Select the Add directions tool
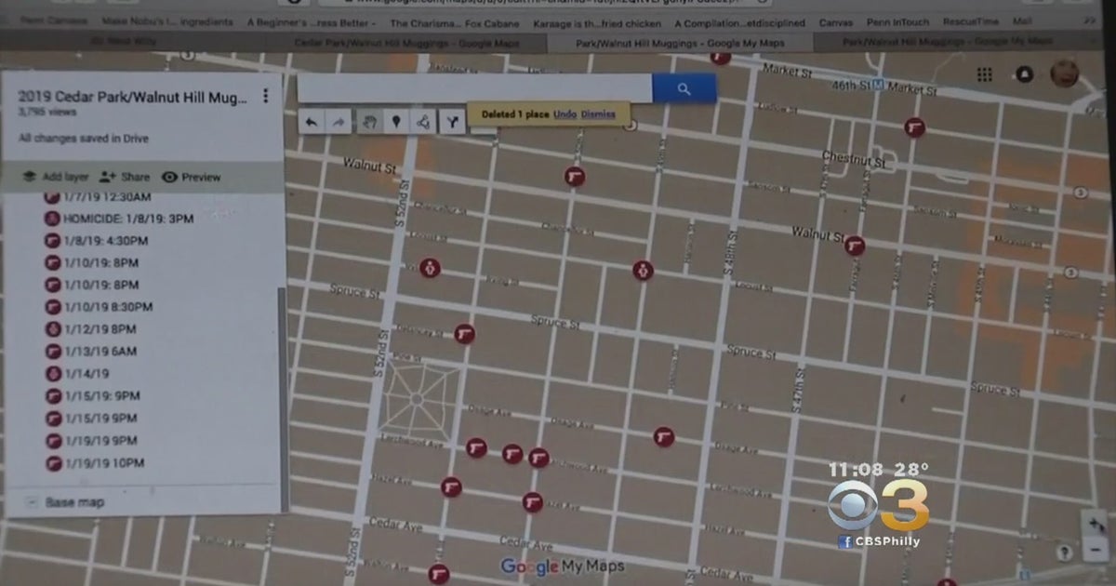 point(452,121)
